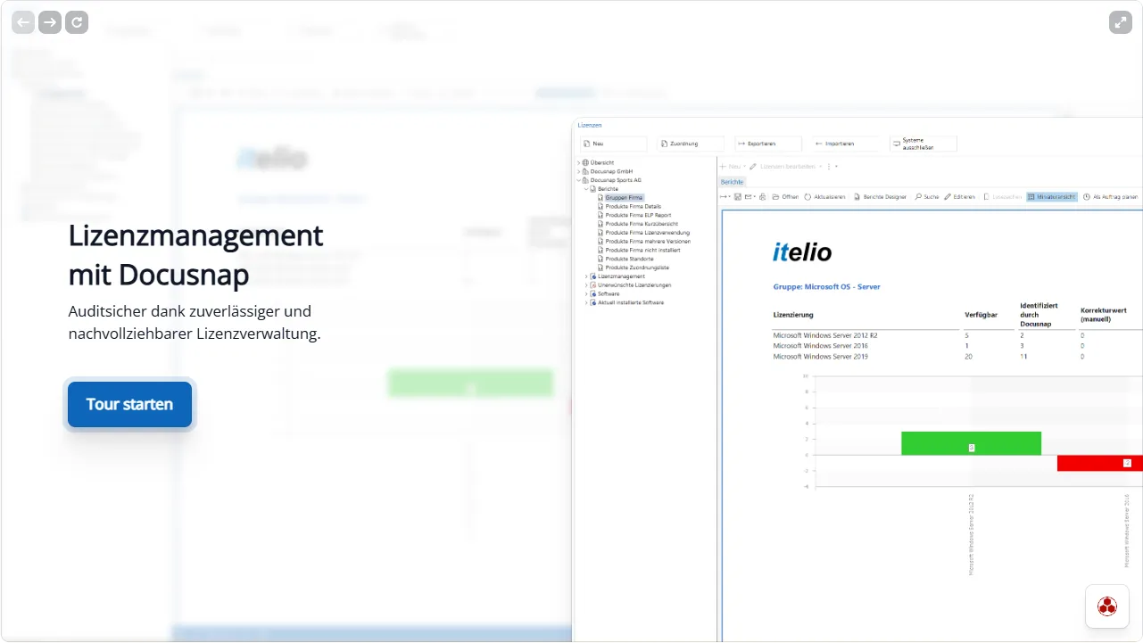Expand the Software tree node
Viewport: 1143px width, 643px height.
pyautogui.click(x=586, y=294)
